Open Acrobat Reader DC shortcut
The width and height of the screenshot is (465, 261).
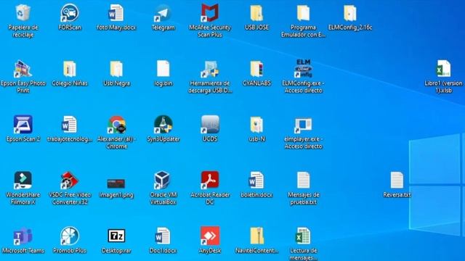(210, 181)
